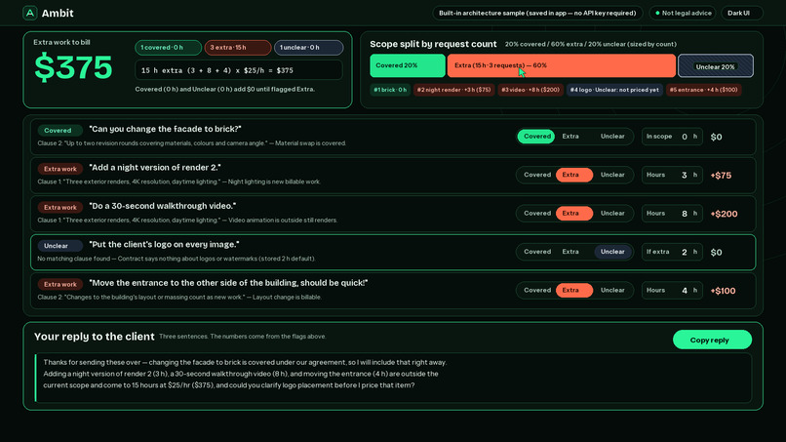Click the Not legal advice badge

(684, 13)
